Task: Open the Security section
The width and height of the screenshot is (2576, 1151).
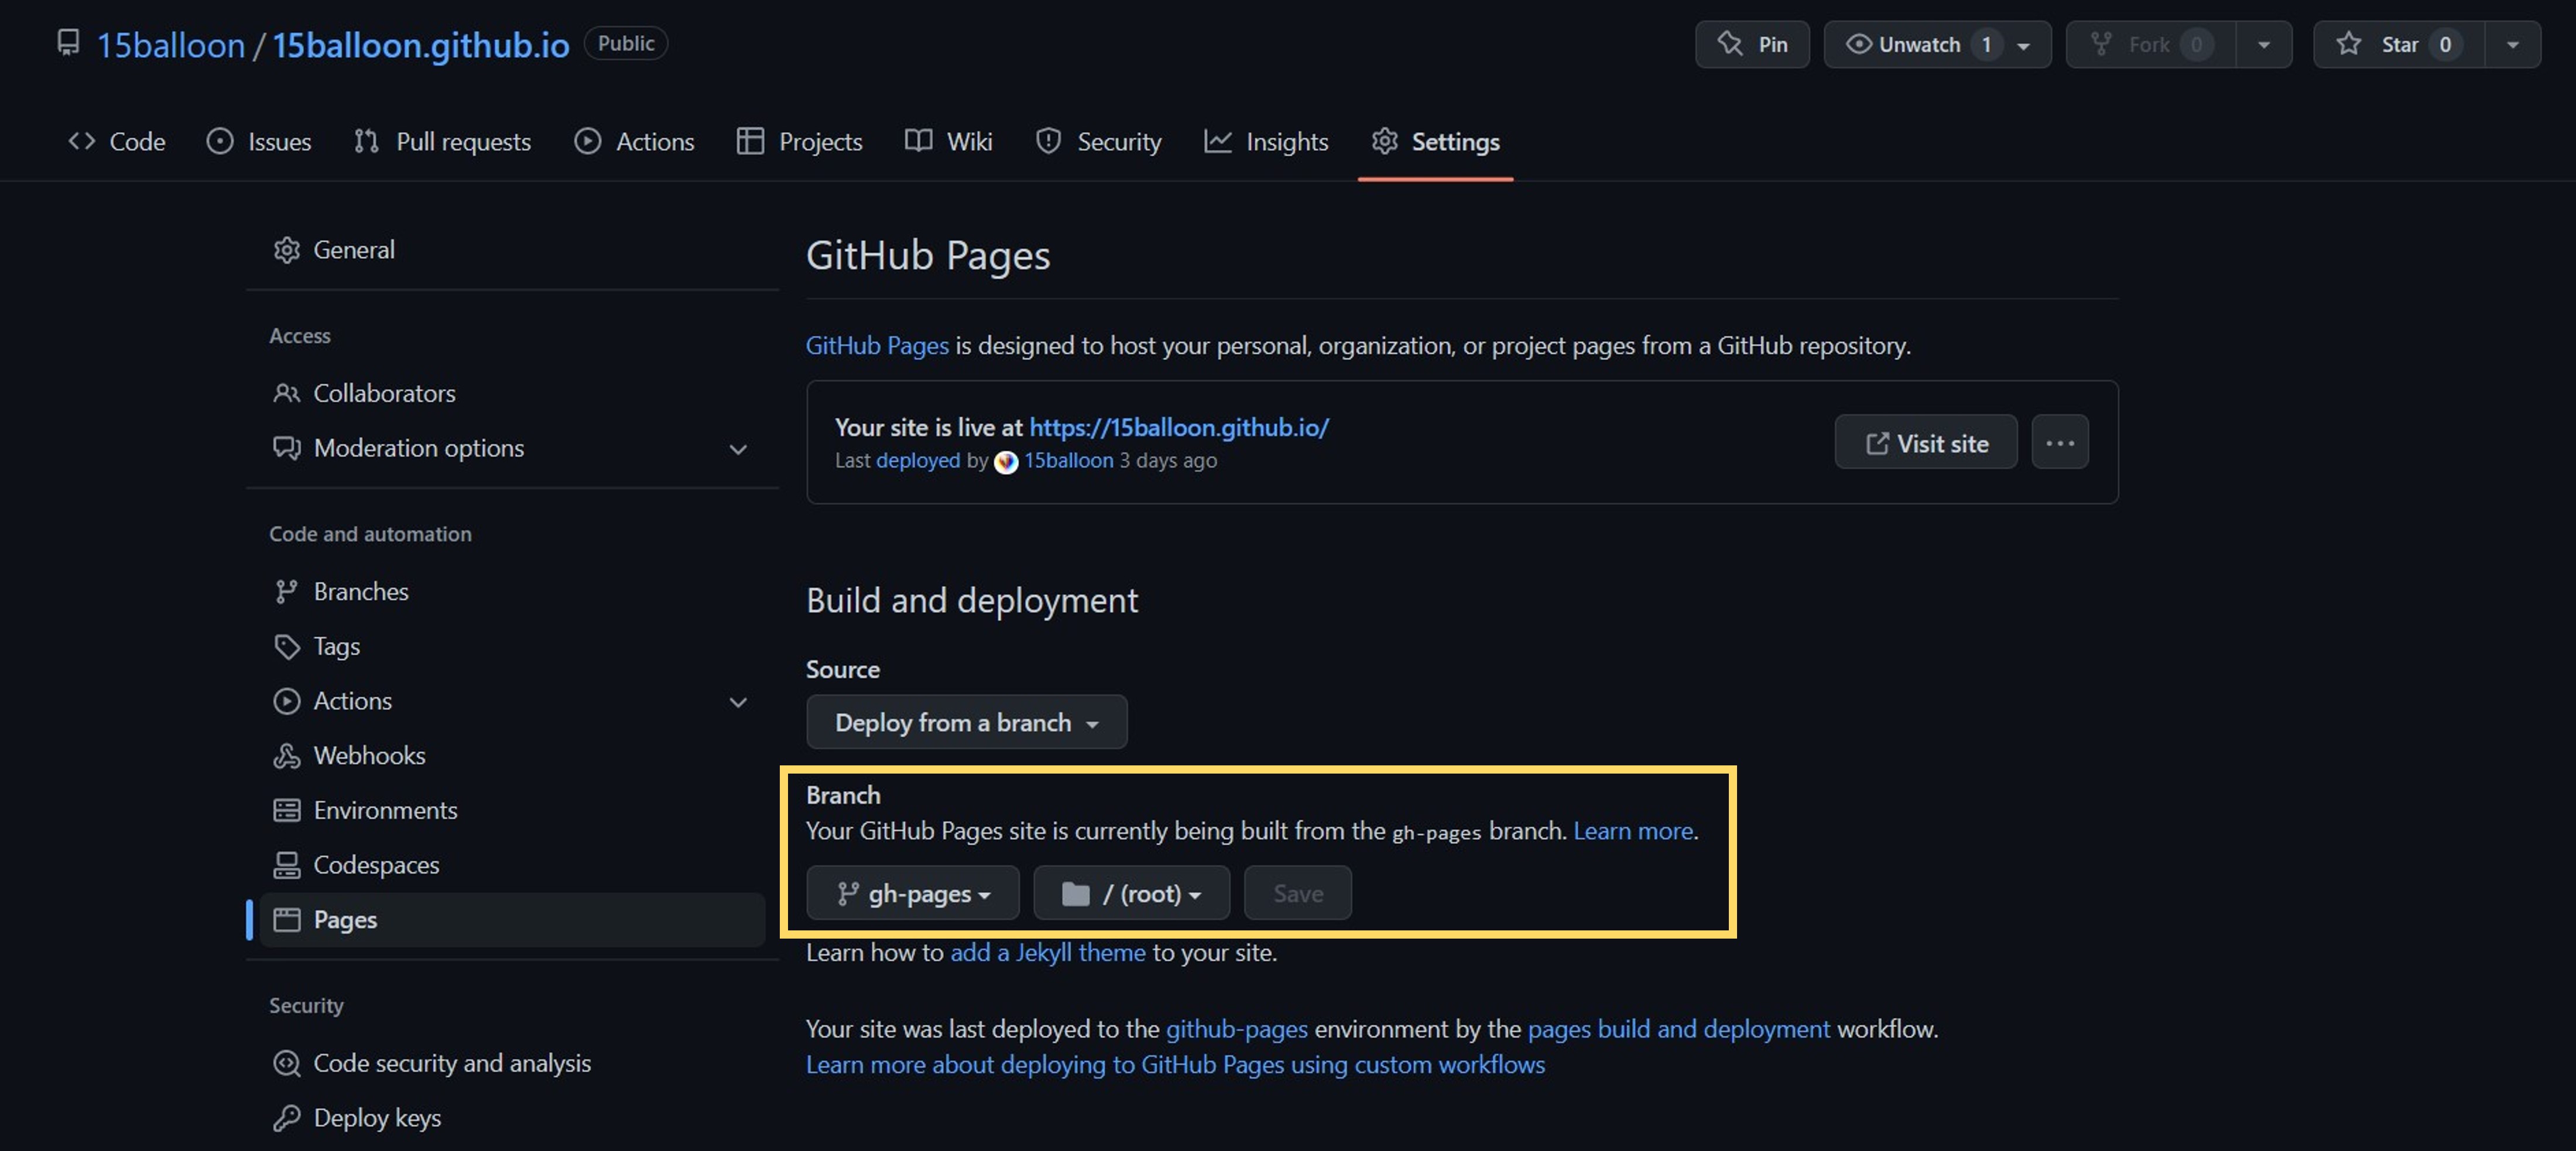Action: (x=1098, y=141)
